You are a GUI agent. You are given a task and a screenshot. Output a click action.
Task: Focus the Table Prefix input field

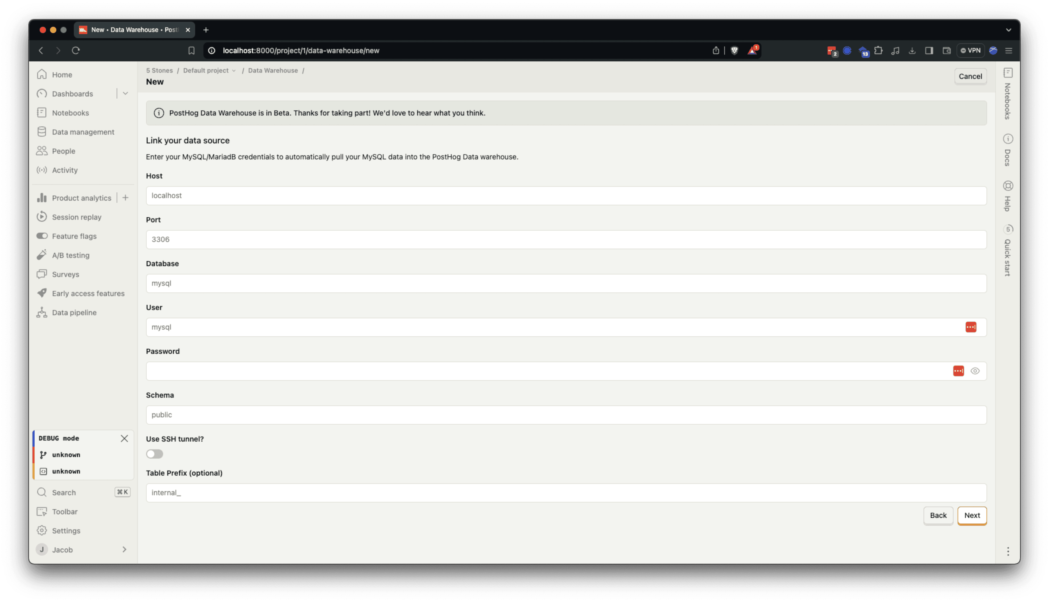[566, 493]
